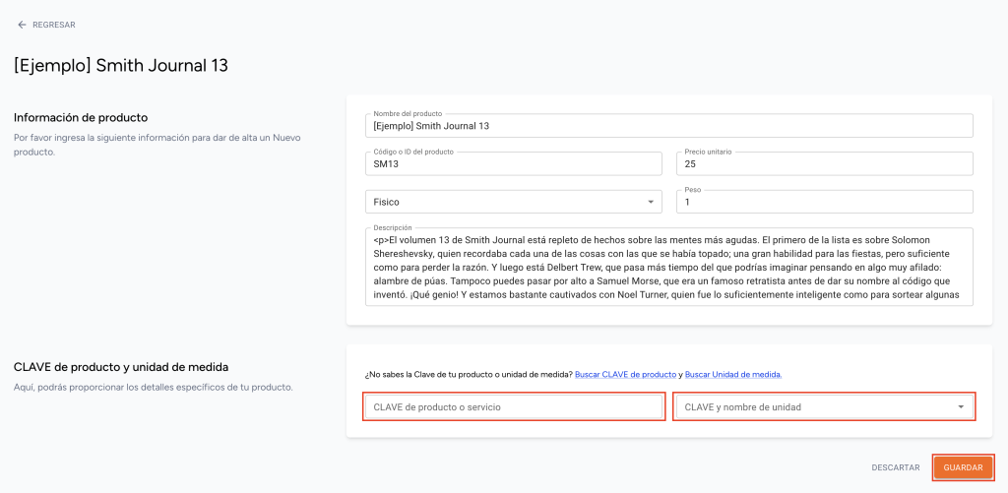
Task: Open Buscar Unidad de medida link
Action: click(732, 374)
